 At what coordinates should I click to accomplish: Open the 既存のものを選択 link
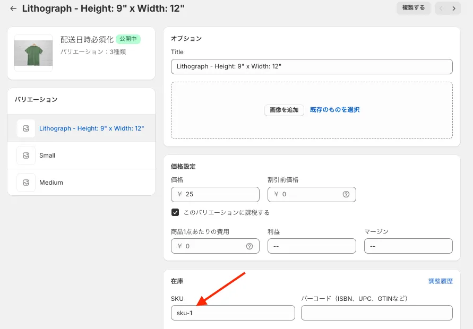334,110
